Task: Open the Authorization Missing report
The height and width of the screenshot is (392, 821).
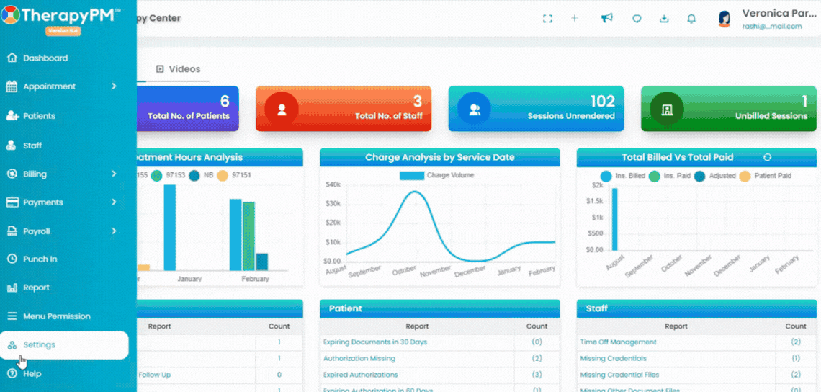Action: click(359, 358)
